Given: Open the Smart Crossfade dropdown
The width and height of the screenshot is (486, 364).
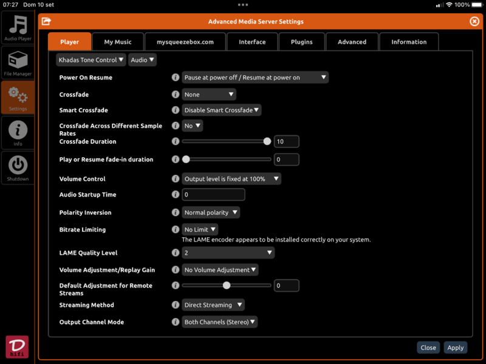Looking at the screenshot, I should (222, 110).
